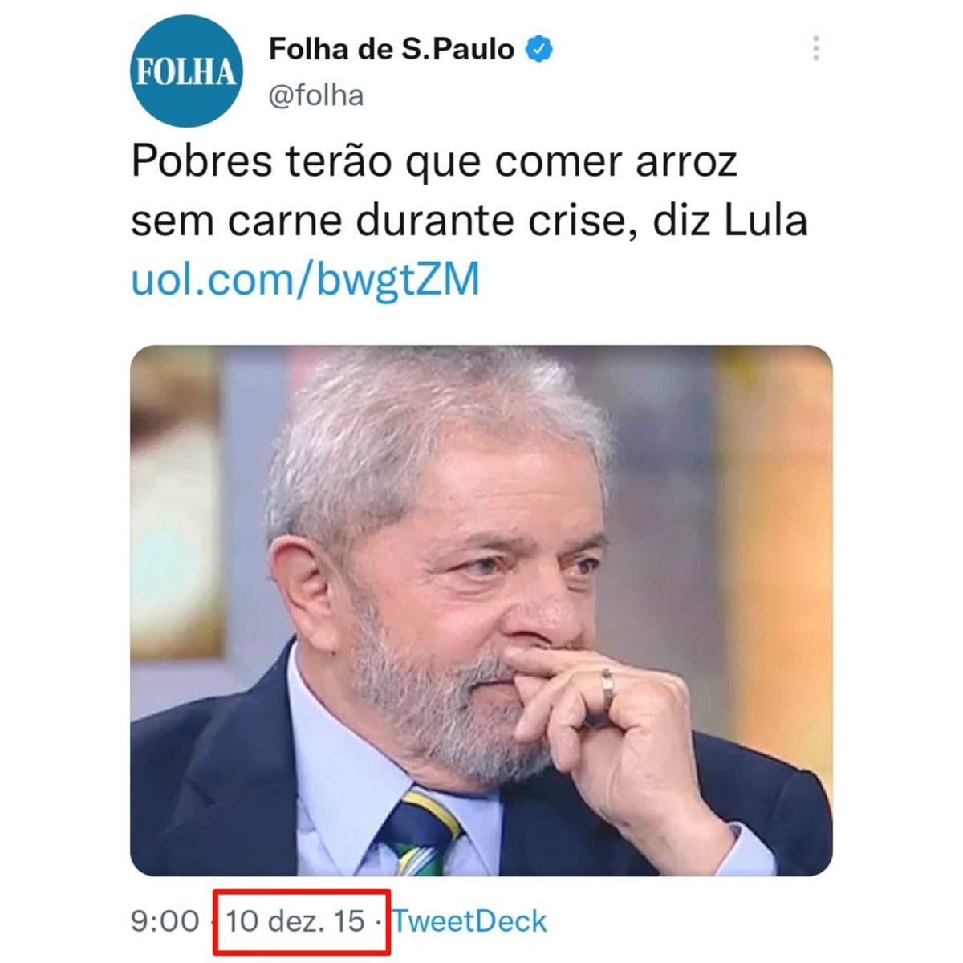This screenshot has height=963, width=963.
Task: Click the headline line 'Pobres terão que comer arroz'
Action: pos(434,162)
